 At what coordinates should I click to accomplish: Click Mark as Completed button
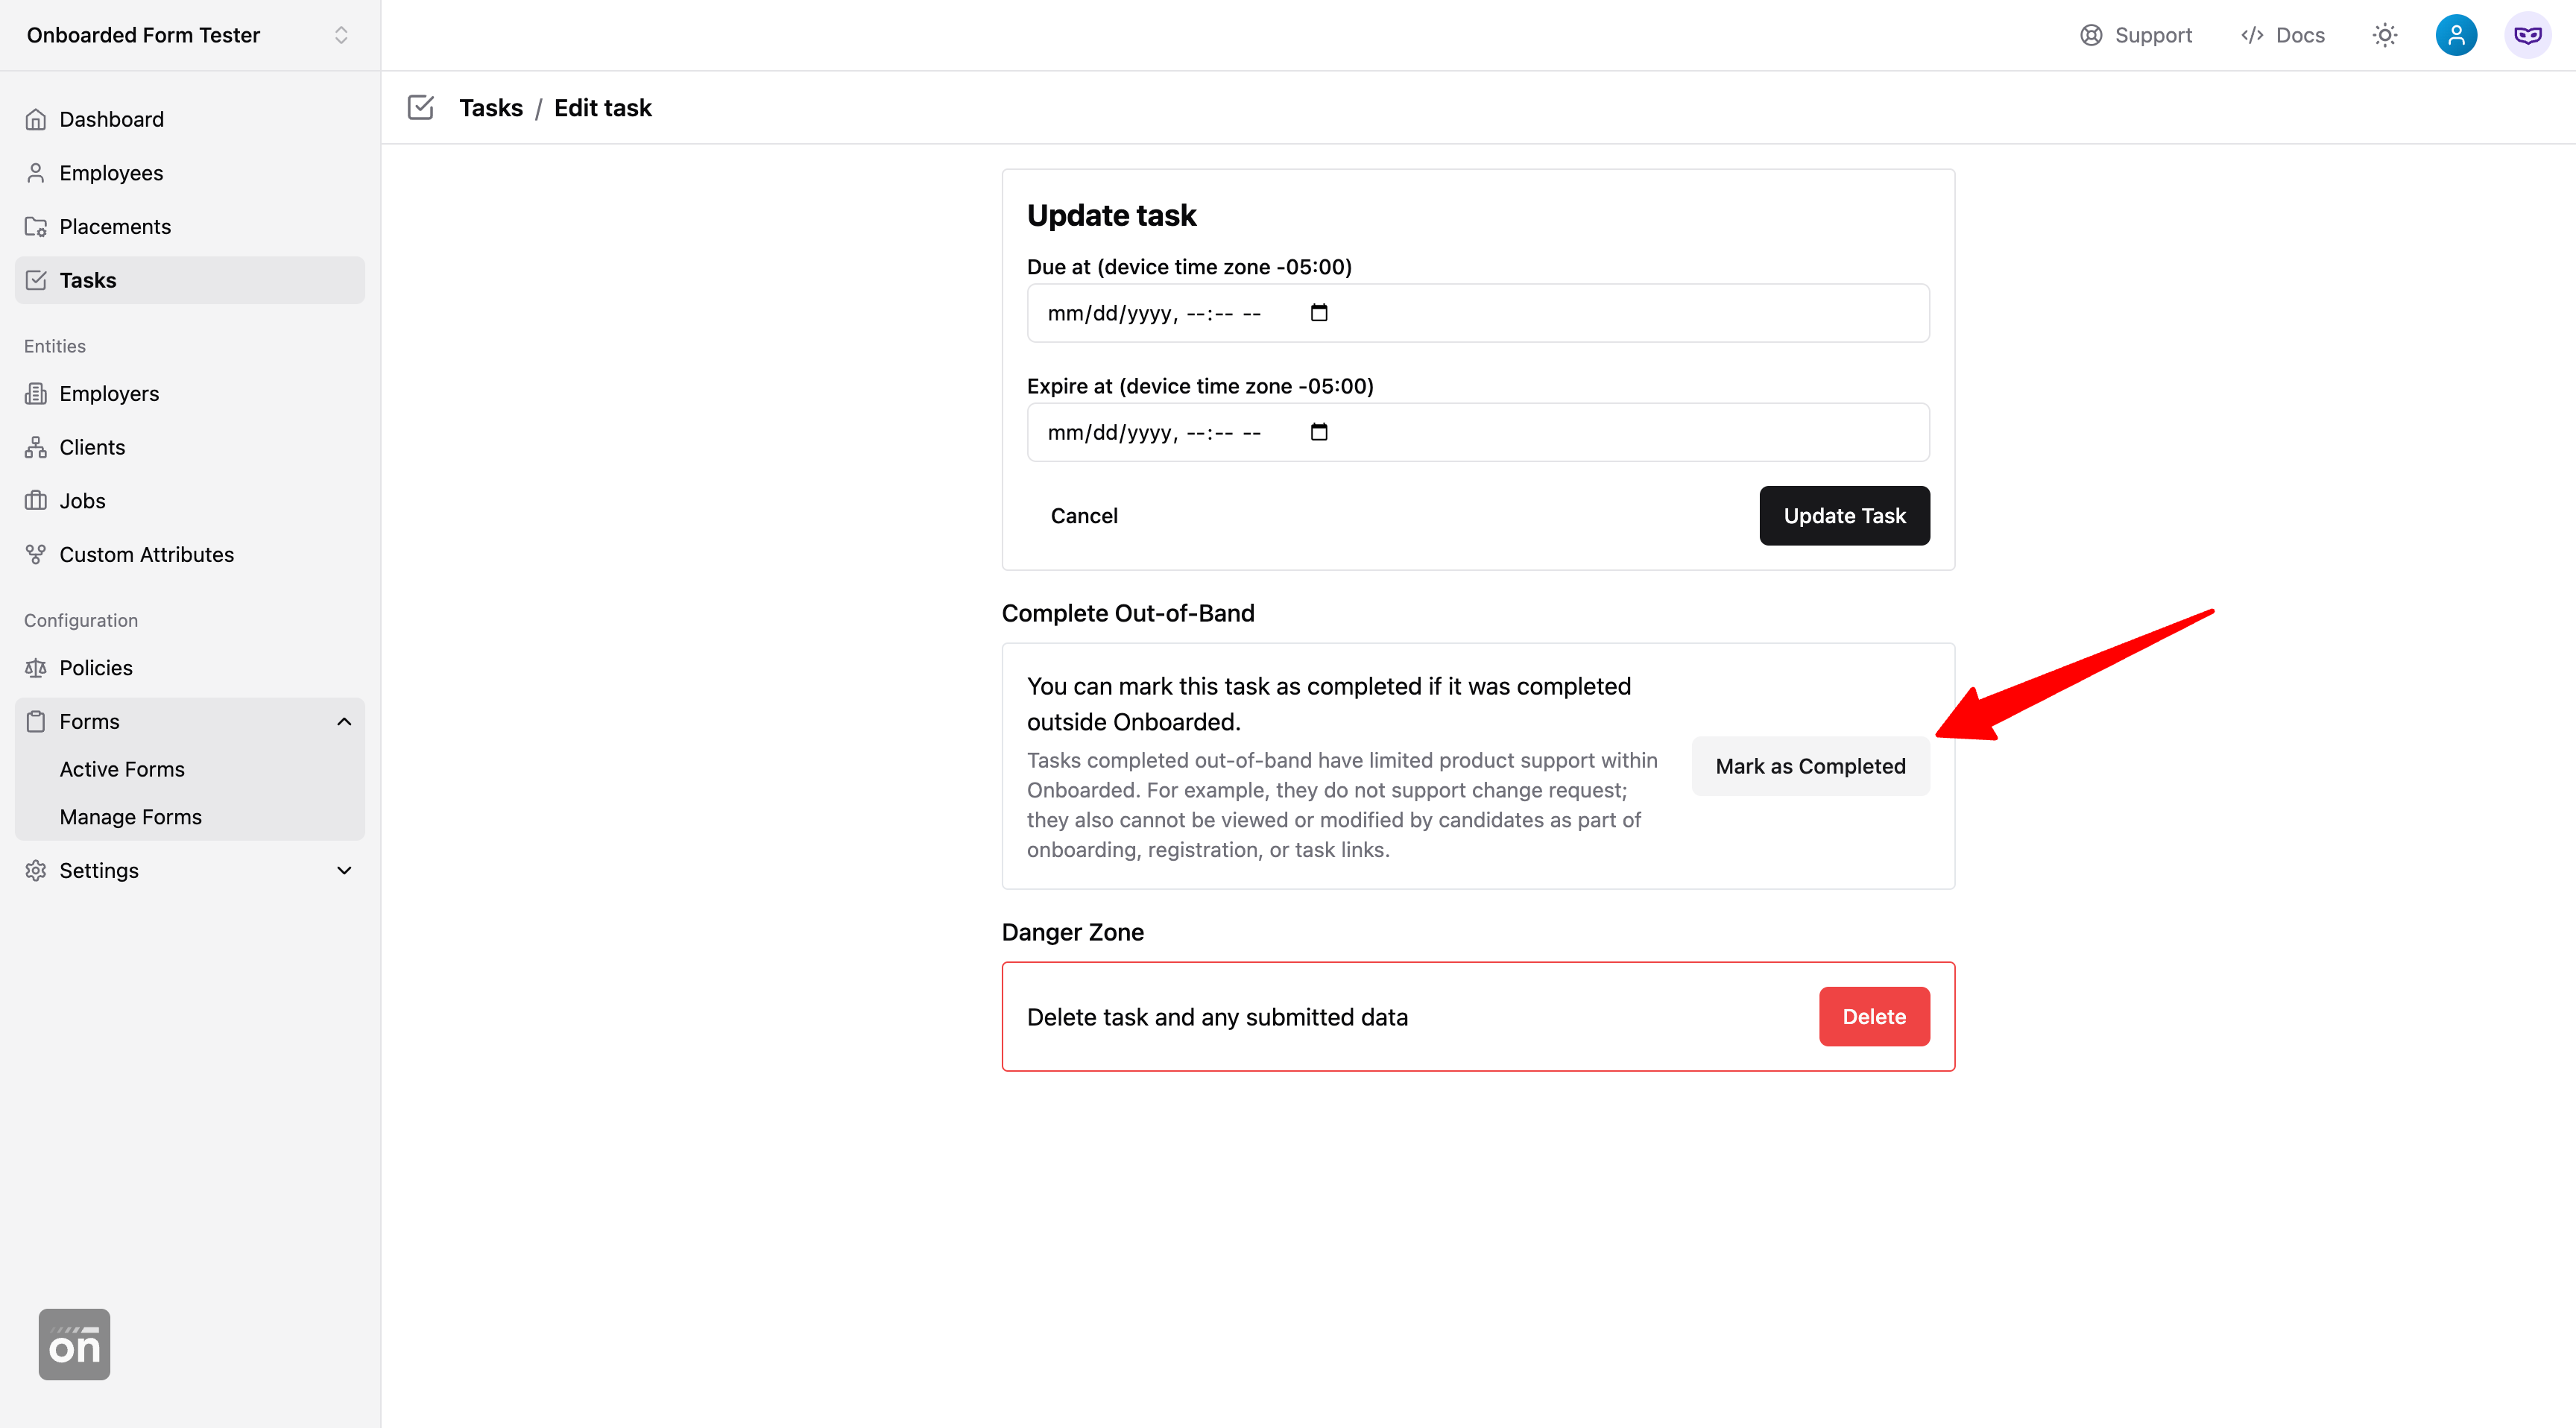tap(1809, 766)
